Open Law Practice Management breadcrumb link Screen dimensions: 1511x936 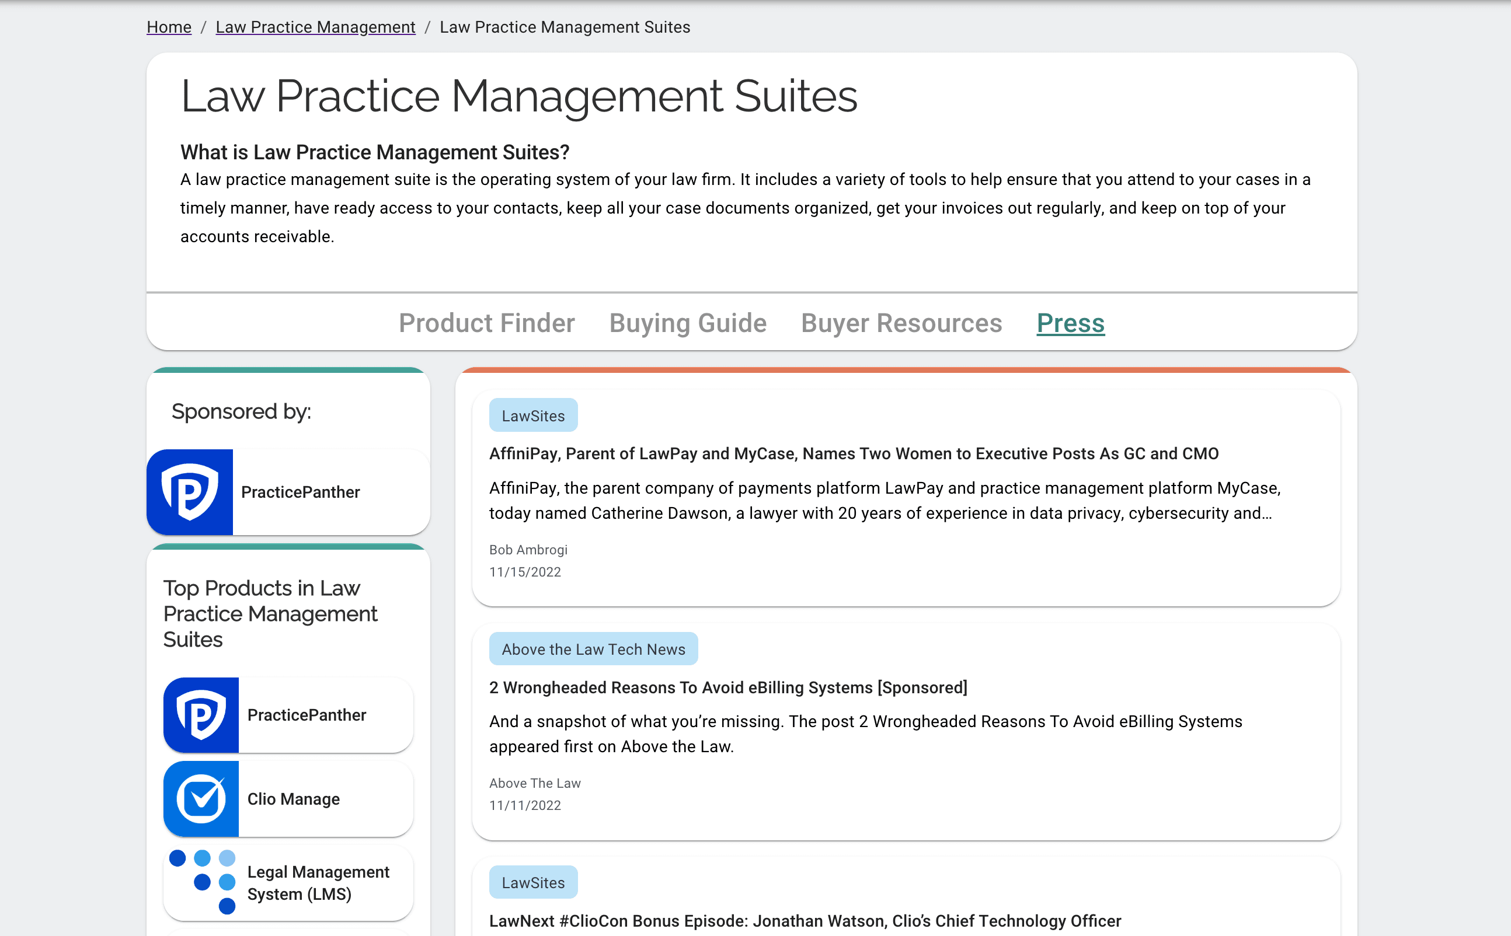(x=316, y=27)
